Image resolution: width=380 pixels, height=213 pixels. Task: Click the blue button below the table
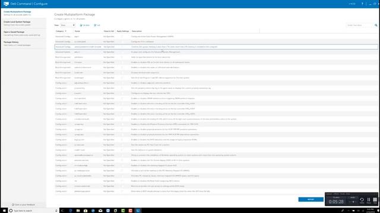[311, 199]
